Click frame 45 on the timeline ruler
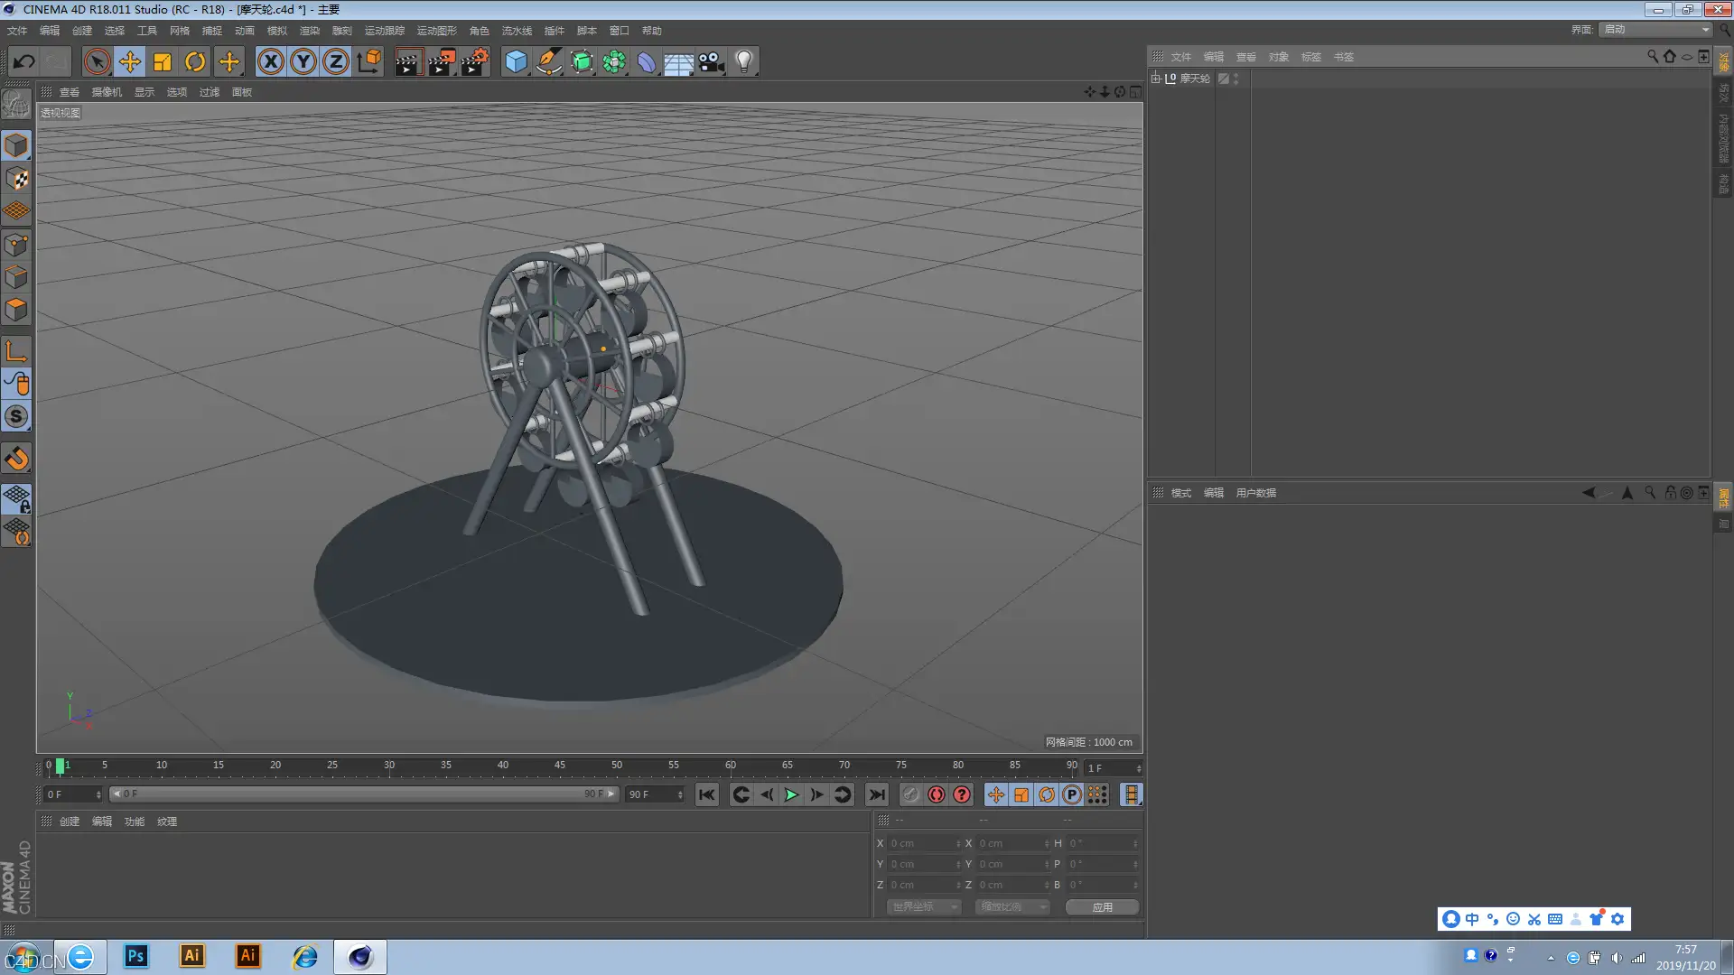This screenshot has height=975, width=1734. click(560, 766)
